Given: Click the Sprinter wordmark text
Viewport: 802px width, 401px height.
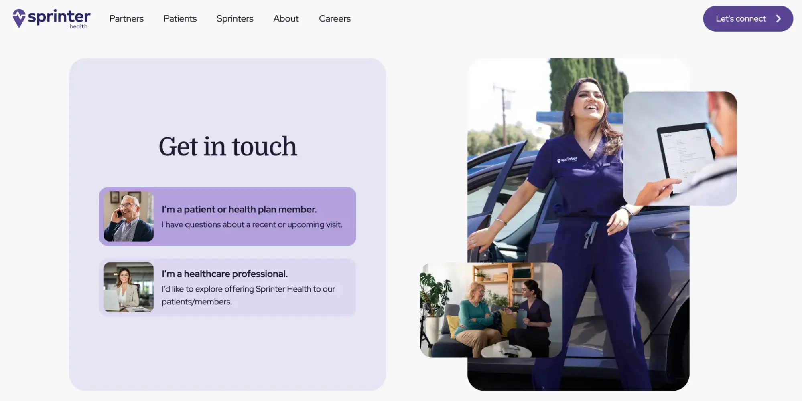Looking at the screenshot, I should [x=59, y=17].
